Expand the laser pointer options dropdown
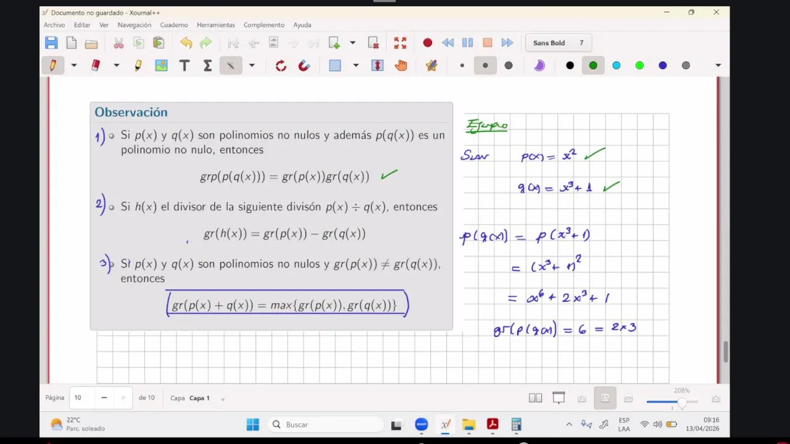 click(x=252, y=65)
